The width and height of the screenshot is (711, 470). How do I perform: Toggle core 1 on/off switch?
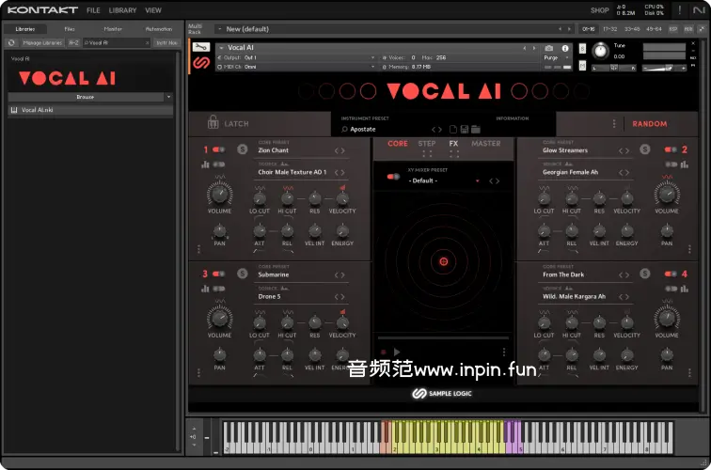tap(219, 149)
